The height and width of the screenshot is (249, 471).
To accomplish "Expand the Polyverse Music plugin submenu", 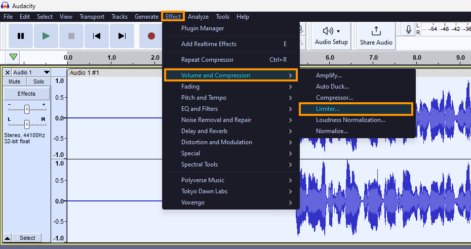I will [231, 180].
